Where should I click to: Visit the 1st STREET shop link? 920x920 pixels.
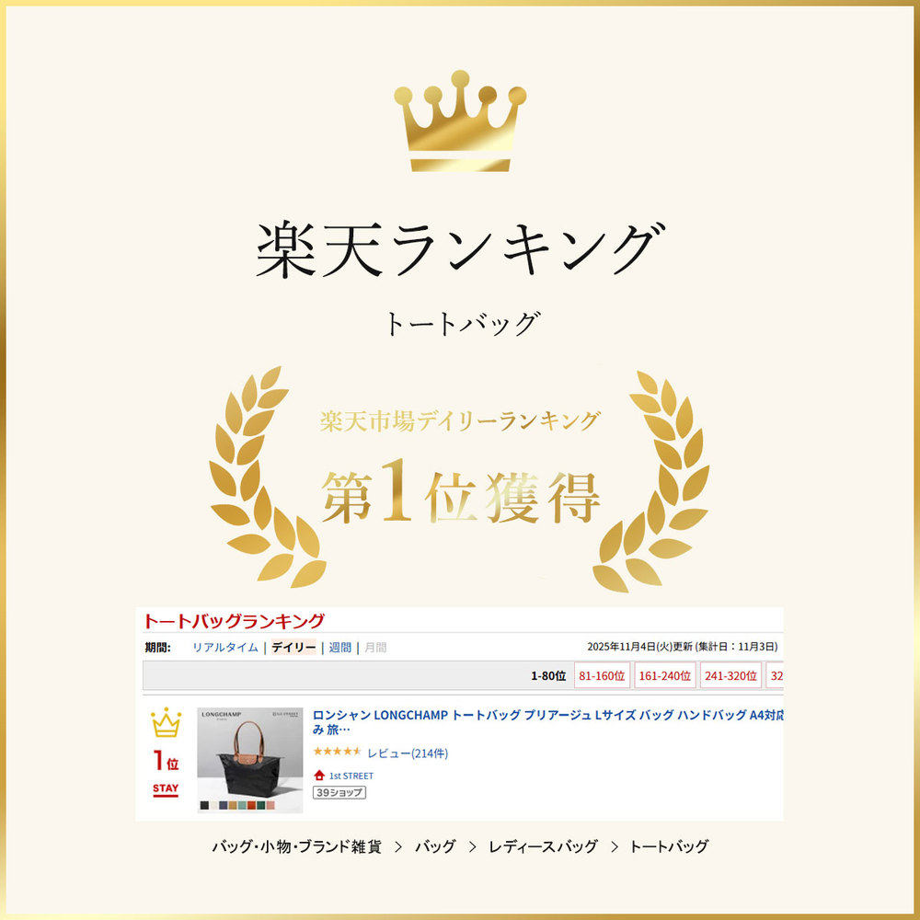click(x=351, y=776)
